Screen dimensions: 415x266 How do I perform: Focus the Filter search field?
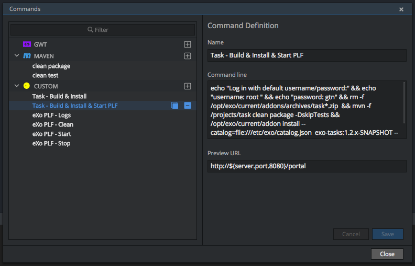tap(103, 30)
